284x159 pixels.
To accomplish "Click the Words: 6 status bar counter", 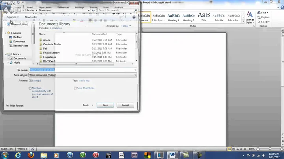I will pyautogui.click(x=22, y=149).
